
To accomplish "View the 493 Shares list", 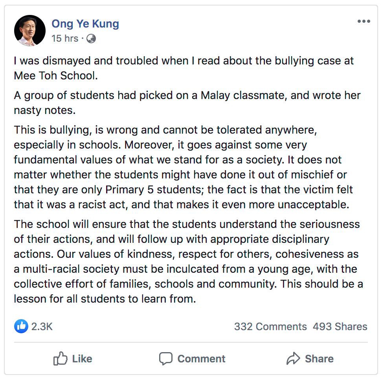I will point(340,327).
